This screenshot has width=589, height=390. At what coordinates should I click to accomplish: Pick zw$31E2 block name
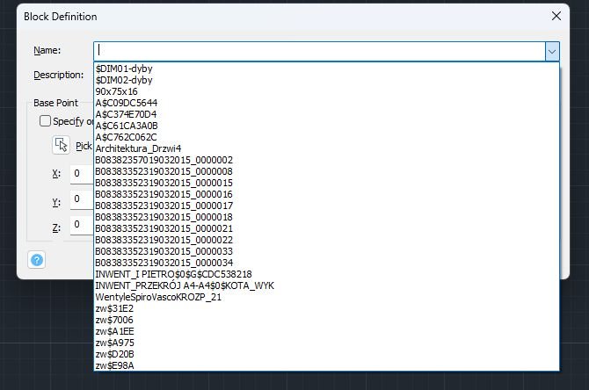[114, 308]
